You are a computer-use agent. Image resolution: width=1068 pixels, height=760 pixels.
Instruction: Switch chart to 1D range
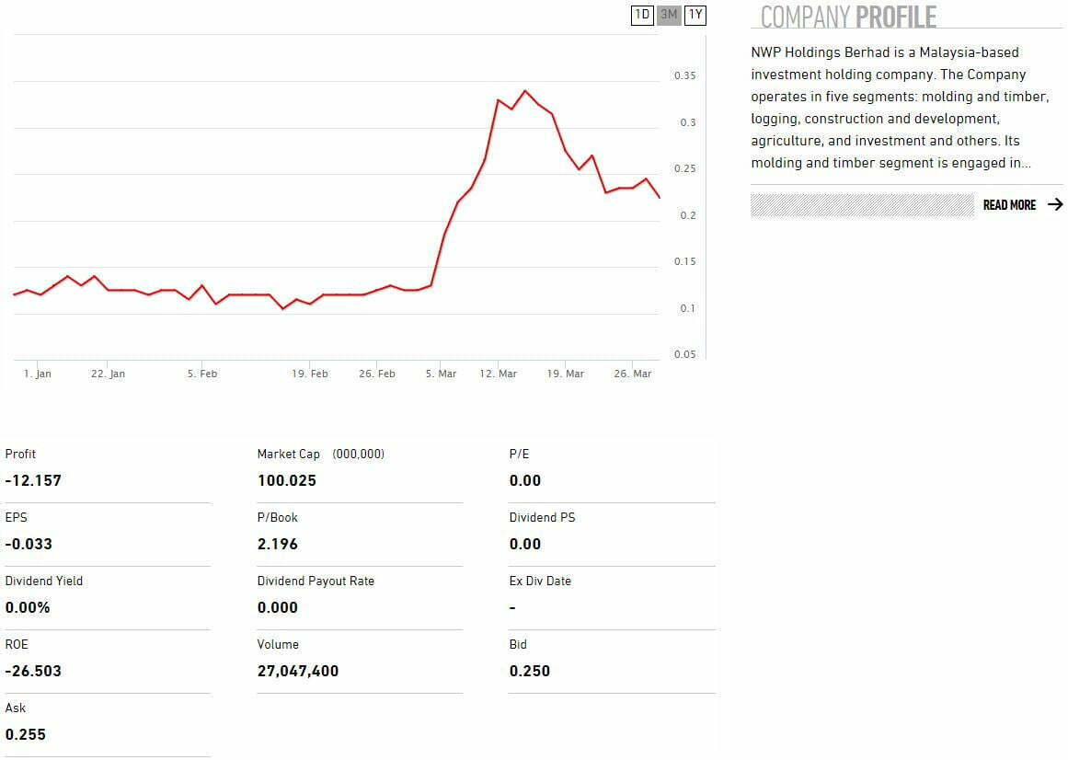point(642,15)
